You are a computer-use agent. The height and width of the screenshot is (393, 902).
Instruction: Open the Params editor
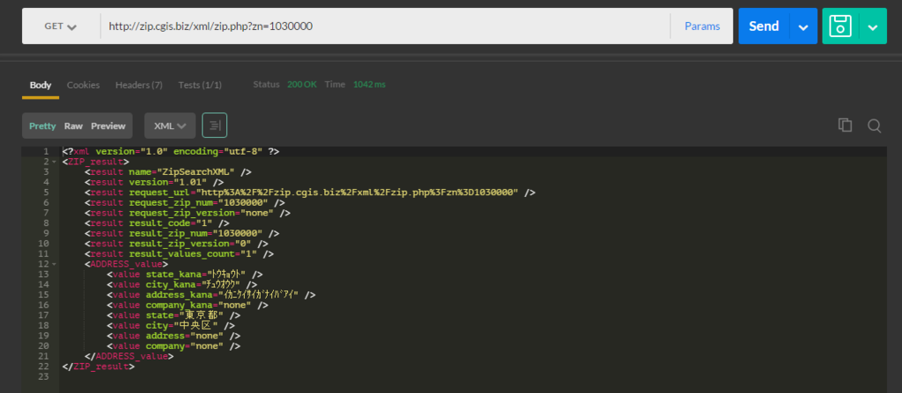[702, 25]
